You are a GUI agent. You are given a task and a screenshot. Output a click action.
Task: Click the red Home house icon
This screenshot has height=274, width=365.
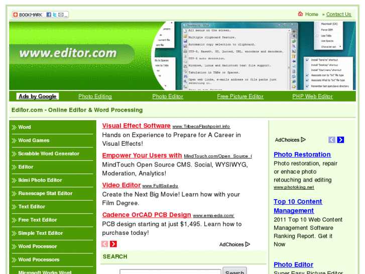300,14
